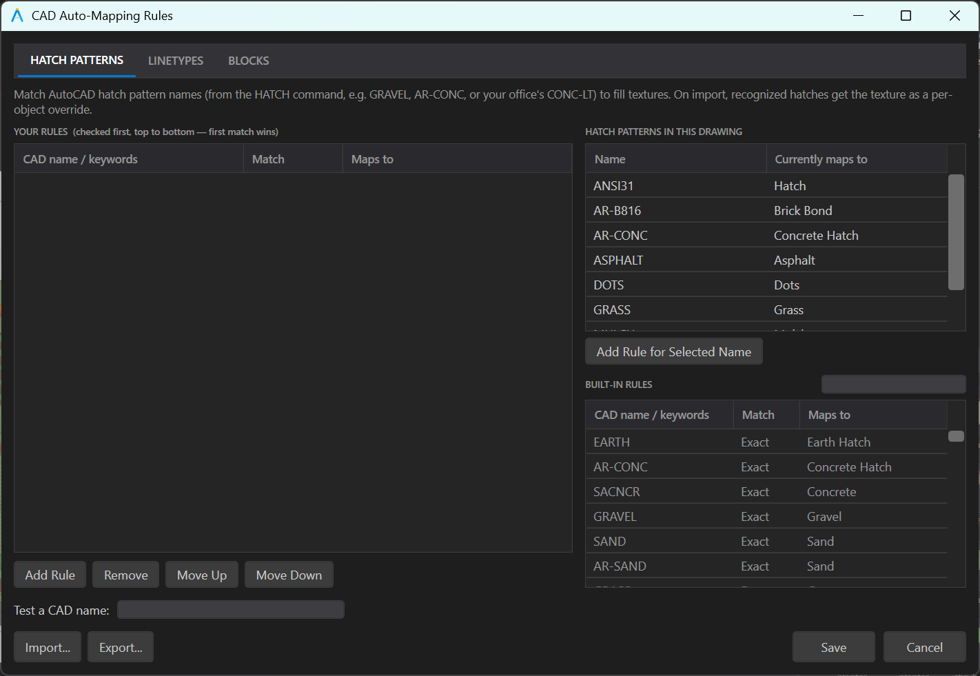The width and height of the screenshot is (980, 676).
Task: Select the AR-CONC built-in rule
Action: coord(766,467)
